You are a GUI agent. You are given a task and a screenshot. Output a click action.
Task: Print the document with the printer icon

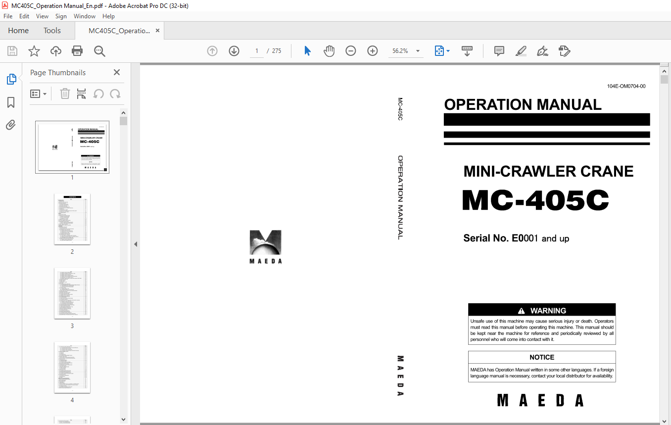[x=77, y=51]
